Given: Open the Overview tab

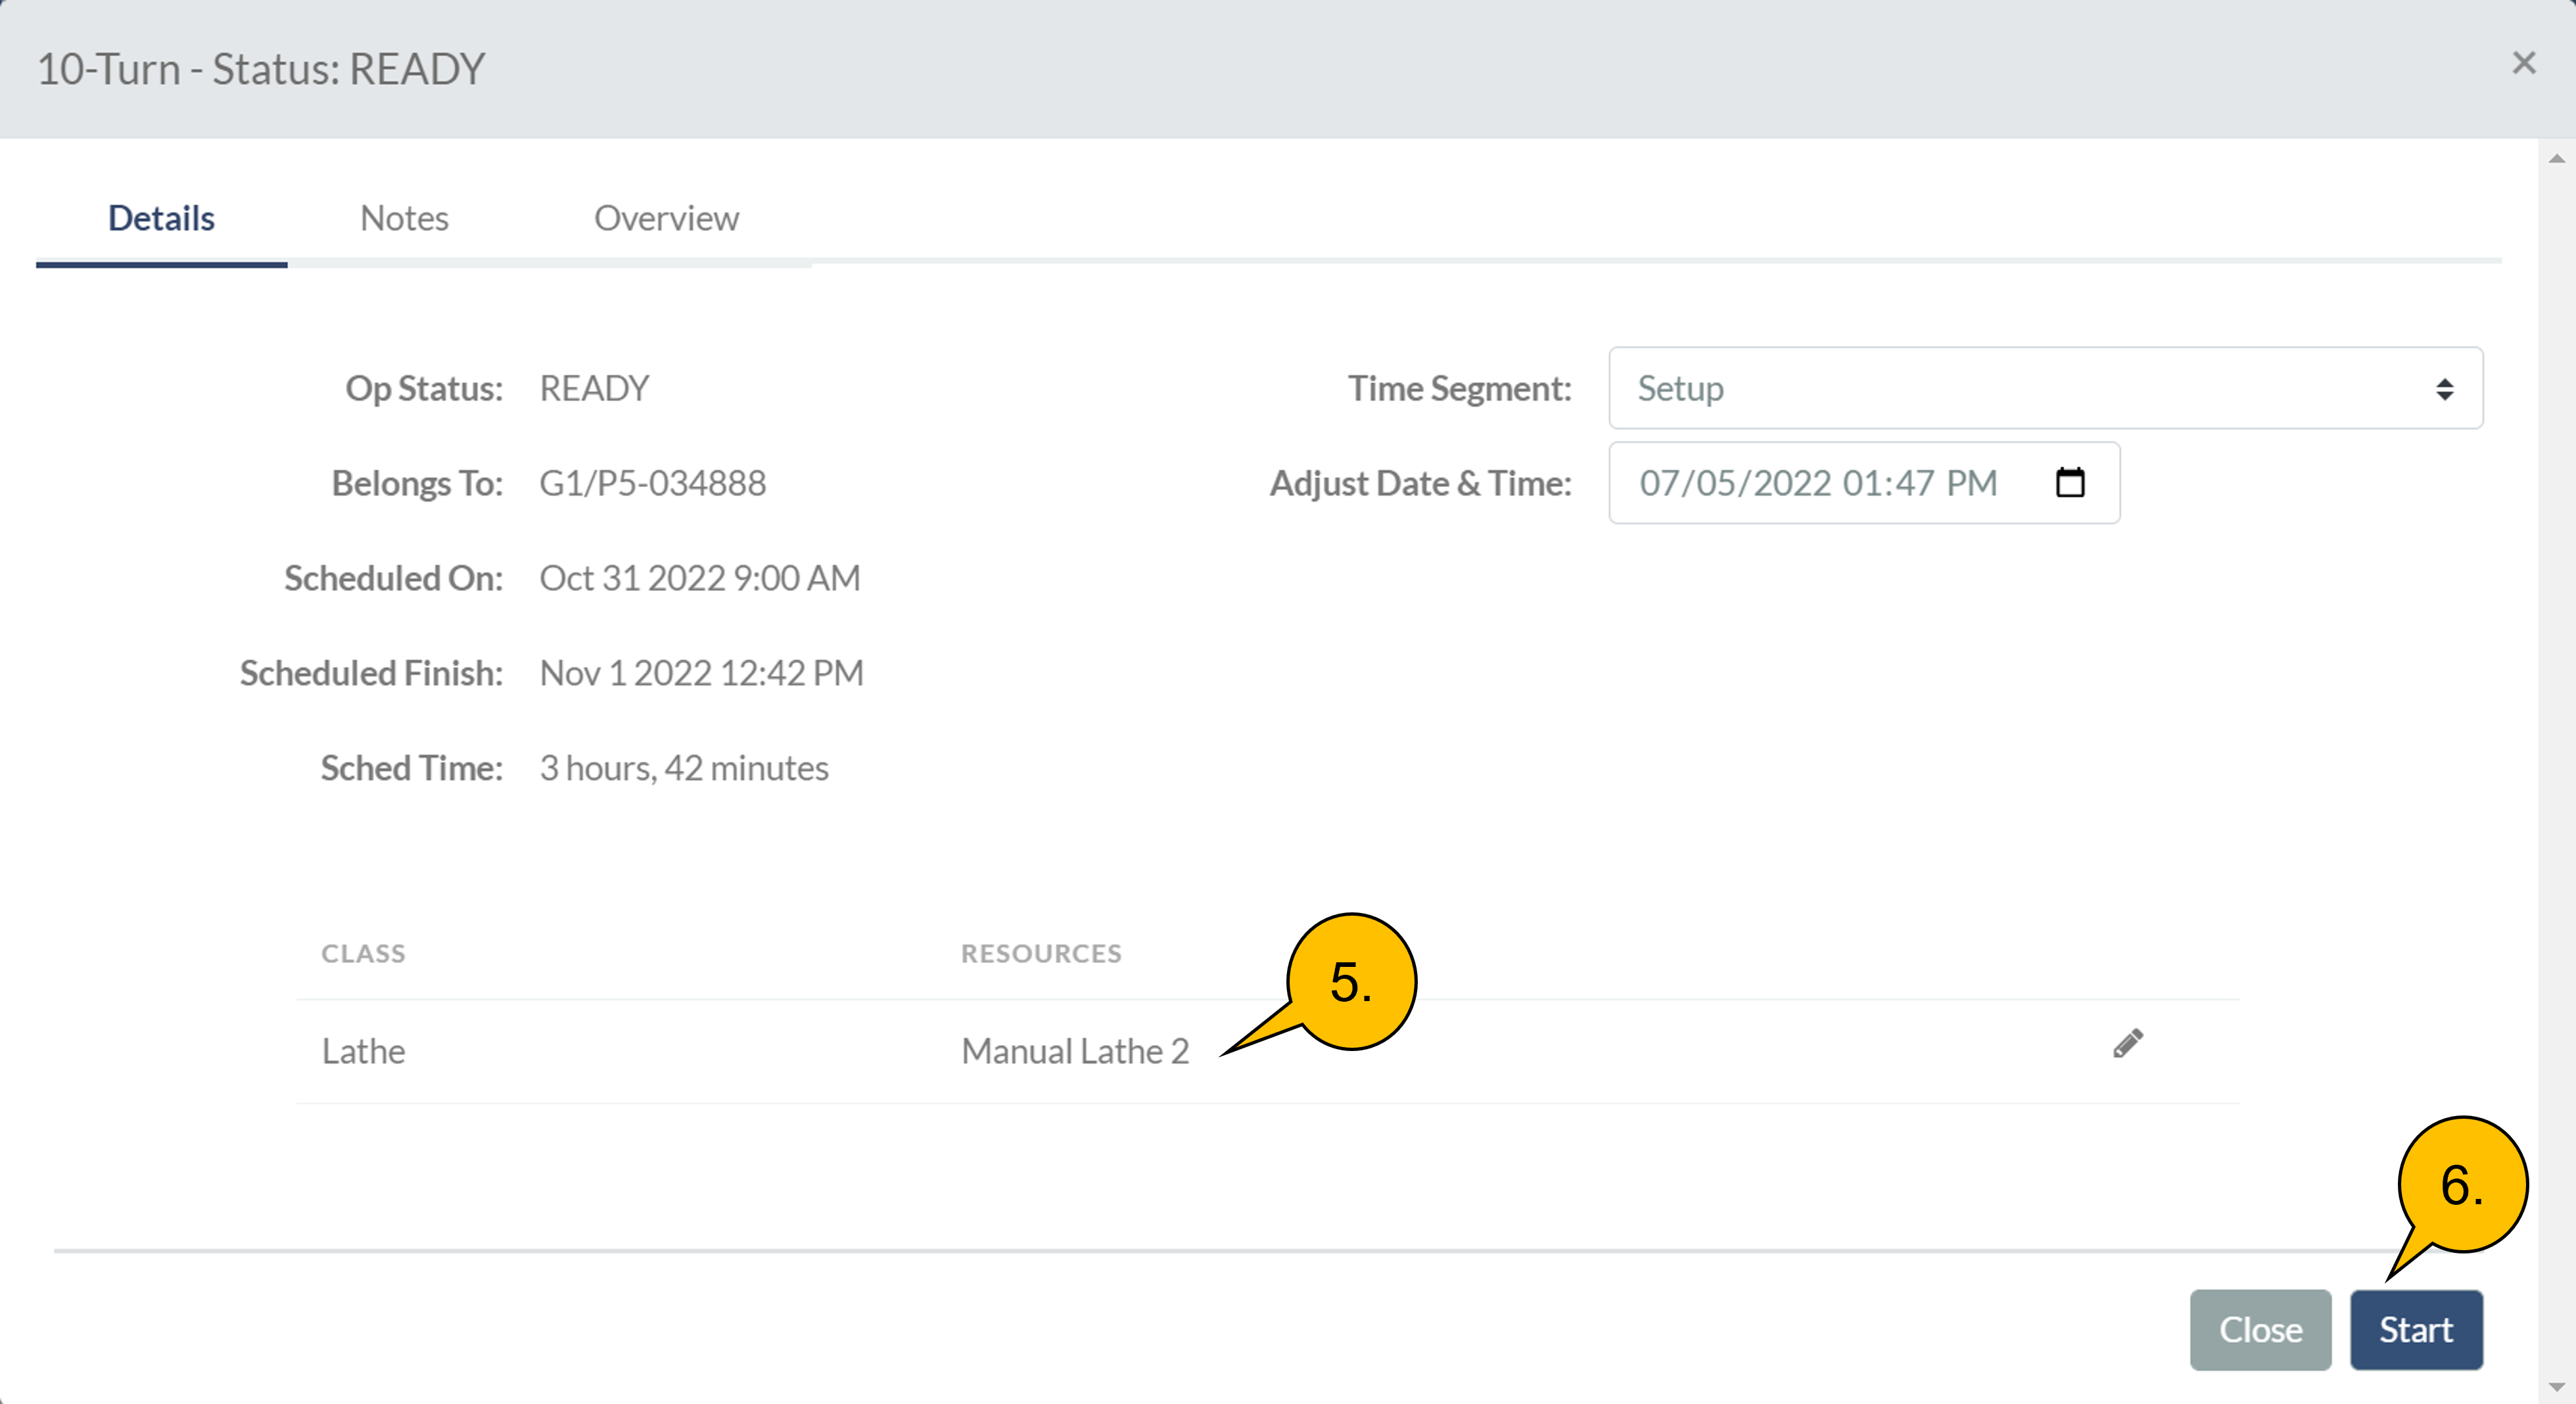Looking at the screenshot, I should coord(666,218).
